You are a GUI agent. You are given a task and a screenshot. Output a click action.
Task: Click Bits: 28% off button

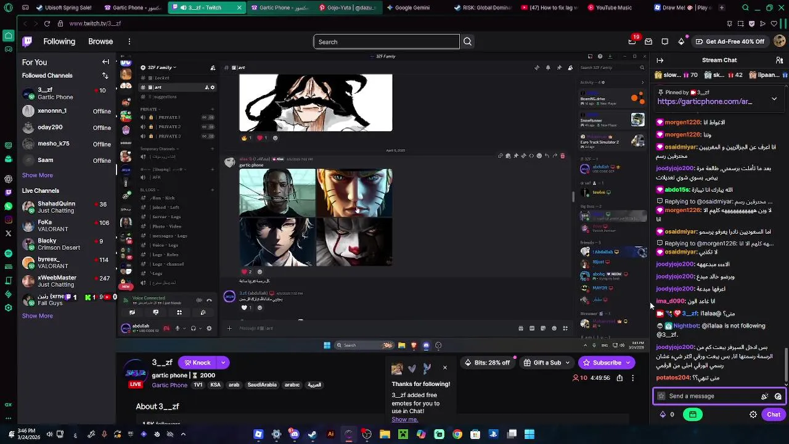pos(488,363)
